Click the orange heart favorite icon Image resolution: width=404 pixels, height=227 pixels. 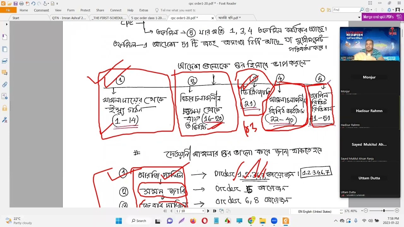pyautogui.click(x=322, y=10)
